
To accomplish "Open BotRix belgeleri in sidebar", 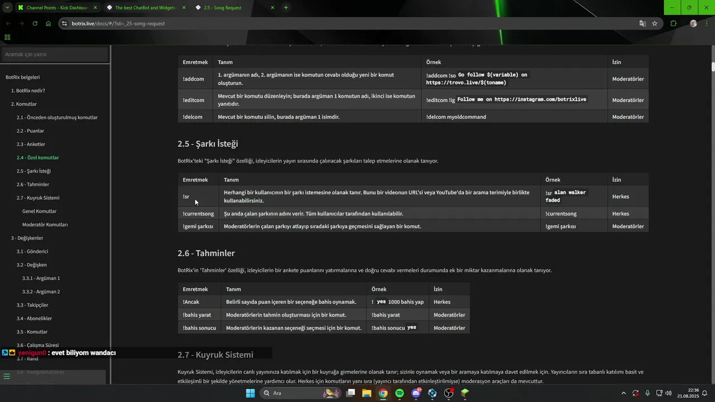I will click(x=22, y=77).
